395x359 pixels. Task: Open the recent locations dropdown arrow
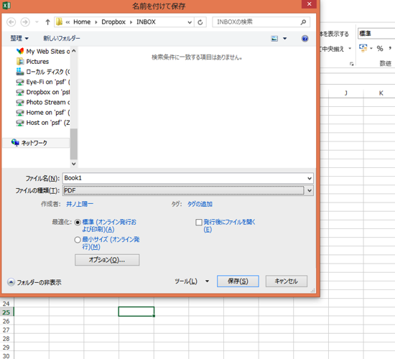(37, 22)
